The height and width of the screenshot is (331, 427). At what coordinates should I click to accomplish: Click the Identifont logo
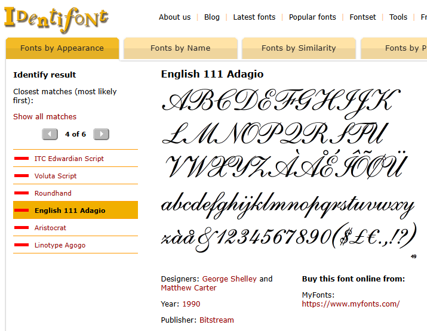(x=56, y=19)
